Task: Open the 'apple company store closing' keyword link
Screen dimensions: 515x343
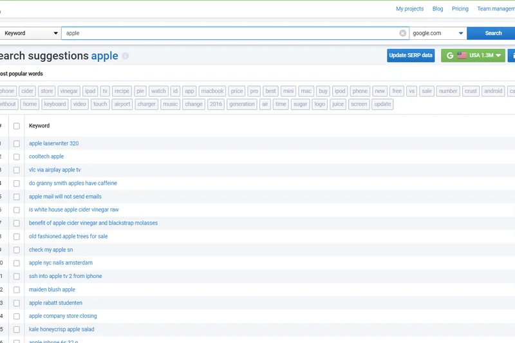Action: point(62,316)
